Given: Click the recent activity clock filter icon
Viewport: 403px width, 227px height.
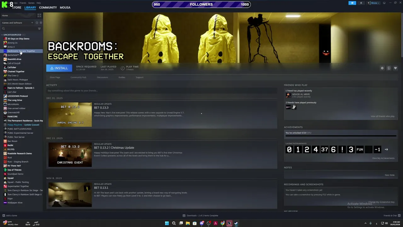Looking at the screenshot, I should [37, 23].
